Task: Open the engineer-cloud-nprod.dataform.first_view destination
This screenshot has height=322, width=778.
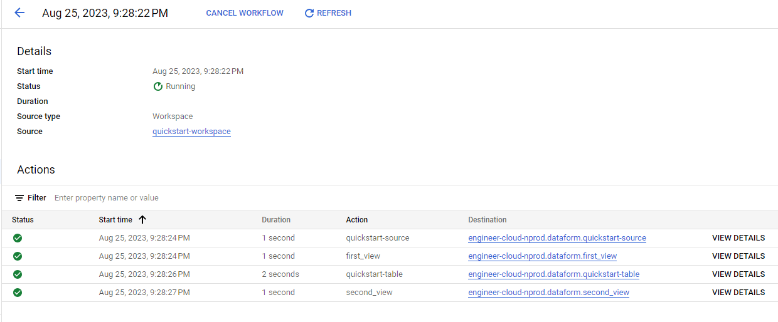Action: coord(543,256)
